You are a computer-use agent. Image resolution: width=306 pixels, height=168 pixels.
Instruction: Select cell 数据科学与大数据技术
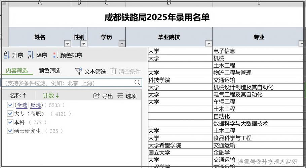[258, 123]
